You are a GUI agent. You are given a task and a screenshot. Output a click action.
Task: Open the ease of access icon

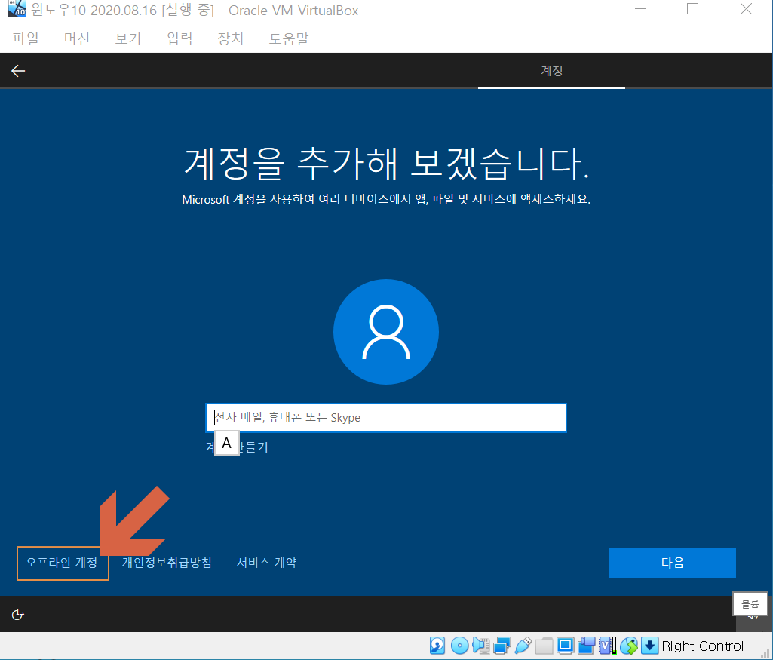[18, 615]
